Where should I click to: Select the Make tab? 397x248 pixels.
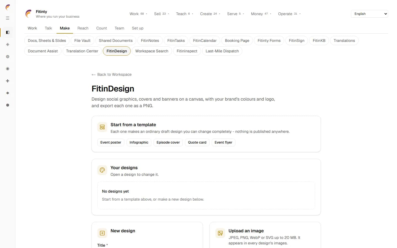pyautogui.click(x=65, y=28)
